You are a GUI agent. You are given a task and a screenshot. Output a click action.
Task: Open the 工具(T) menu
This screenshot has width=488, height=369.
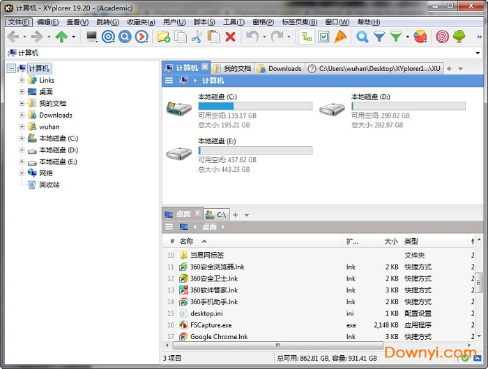pos(234,22)
